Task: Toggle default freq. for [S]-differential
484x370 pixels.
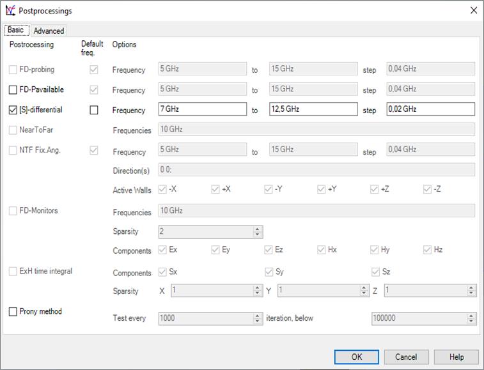Action: tap(94, 110)
